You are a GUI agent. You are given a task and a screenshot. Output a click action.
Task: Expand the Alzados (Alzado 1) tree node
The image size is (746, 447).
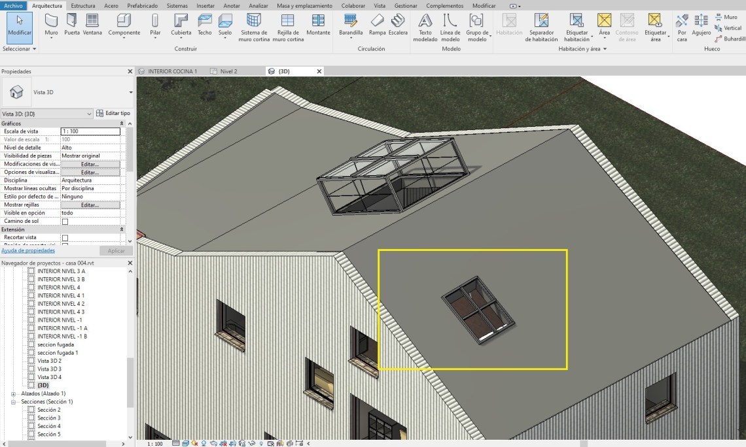point(14,393)
